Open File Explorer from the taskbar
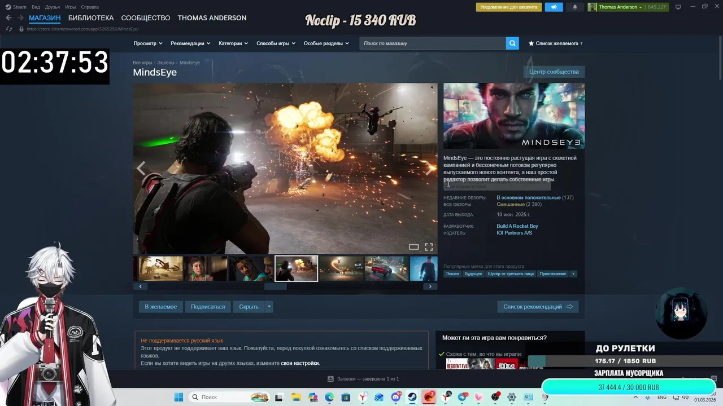723x406 pixels. pos(296,397)
